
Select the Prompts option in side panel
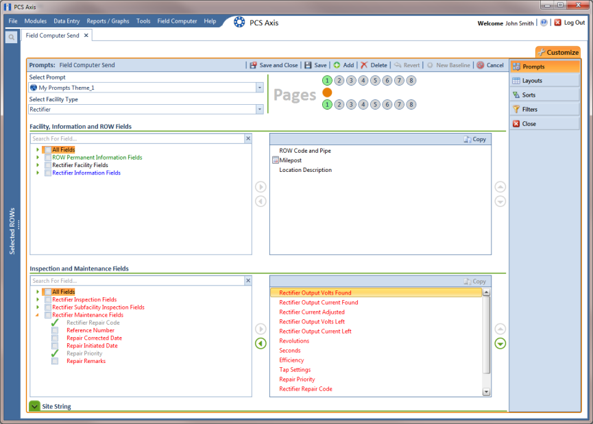tap(544, 66)
